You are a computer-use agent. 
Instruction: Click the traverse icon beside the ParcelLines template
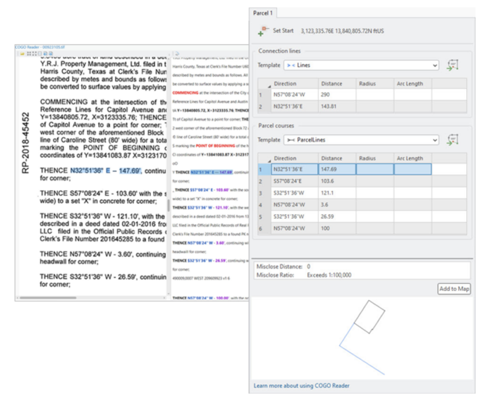[x=453, y=140]
